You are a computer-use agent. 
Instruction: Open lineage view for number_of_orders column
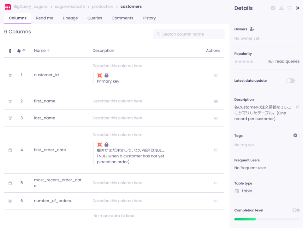(216, 201)
